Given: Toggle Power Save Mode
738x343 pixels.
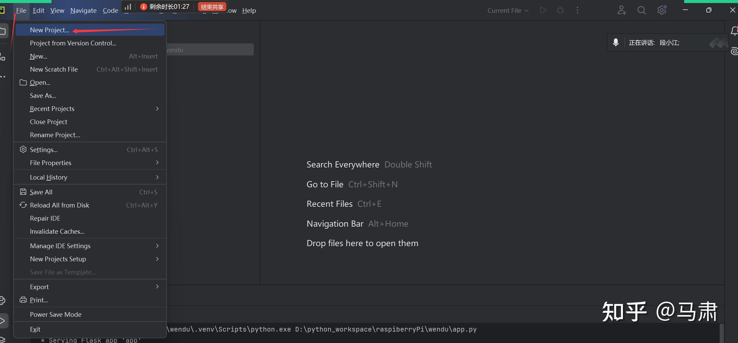Looking at the screenshot, I should [x=56, y=314].
